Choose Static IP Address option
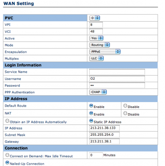Viewport: 165px width, 166px height. (91, 121)
